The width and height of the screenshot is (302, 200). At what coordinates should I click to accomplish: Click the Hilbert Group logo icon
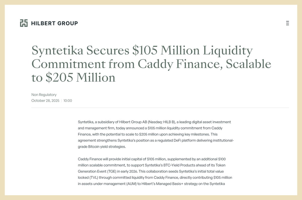pyautogui.click(x=24, y=23)
